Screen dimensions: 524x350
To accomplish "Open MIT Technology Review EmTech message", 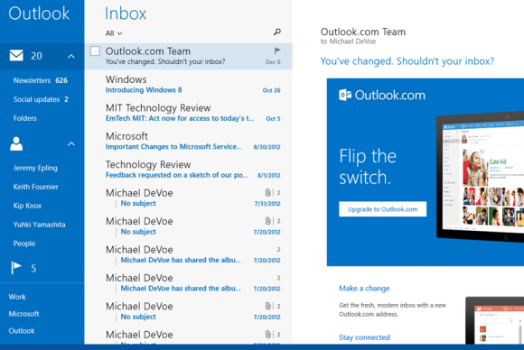I will [x=189, y=113].
